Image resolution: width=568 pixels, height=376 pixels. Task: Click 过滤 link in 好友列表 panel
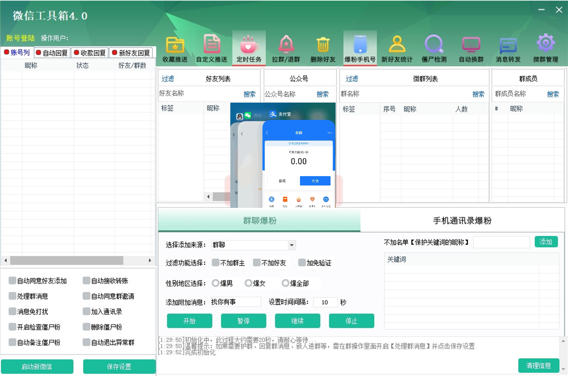tap(168, 79)
